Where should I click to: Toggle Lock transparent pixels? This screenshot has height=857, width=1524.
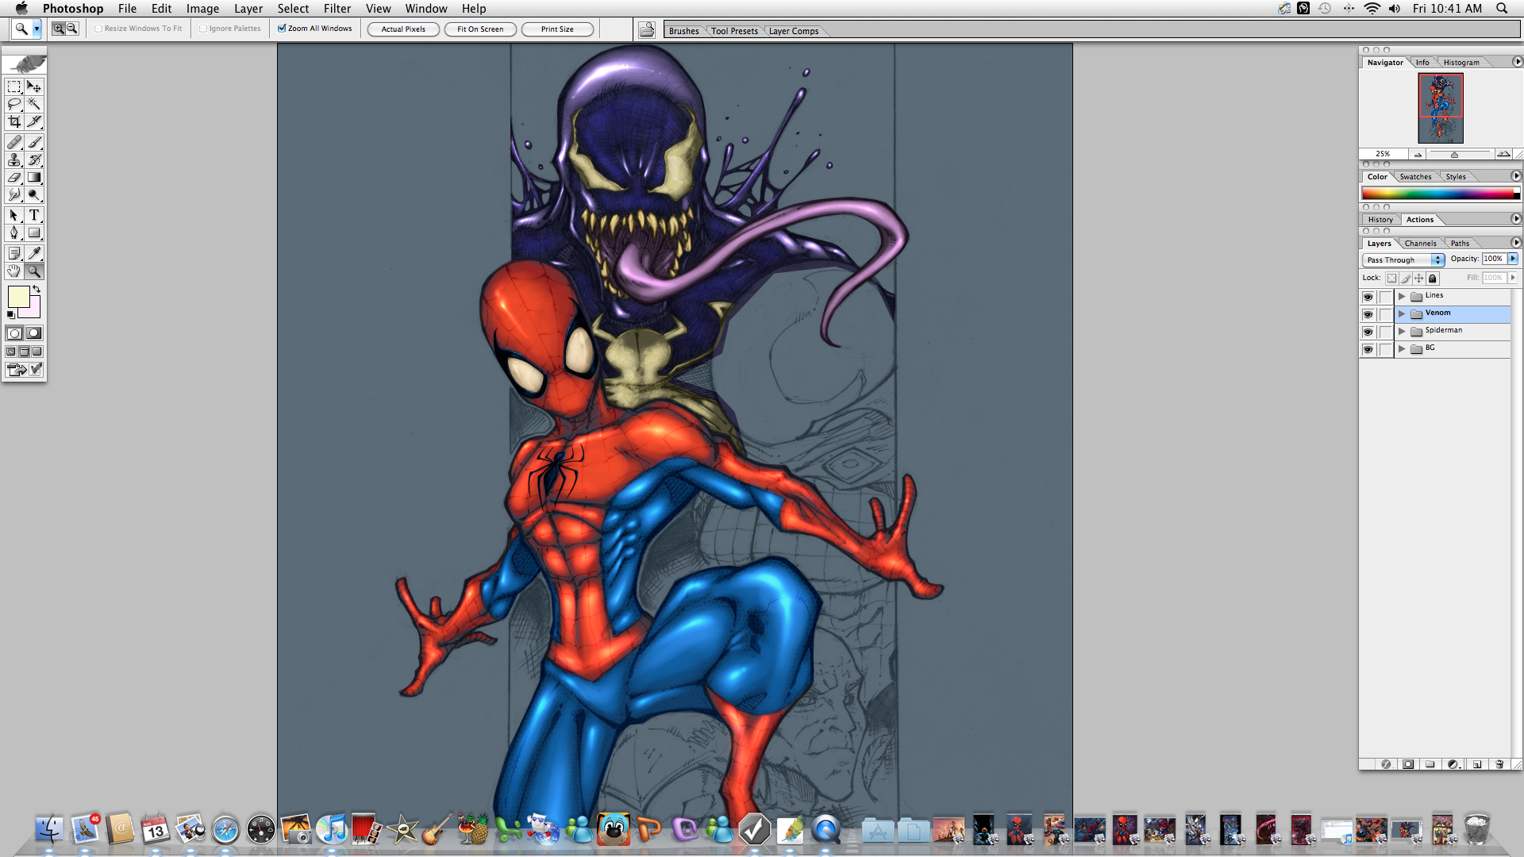(x=1391, y=279)
